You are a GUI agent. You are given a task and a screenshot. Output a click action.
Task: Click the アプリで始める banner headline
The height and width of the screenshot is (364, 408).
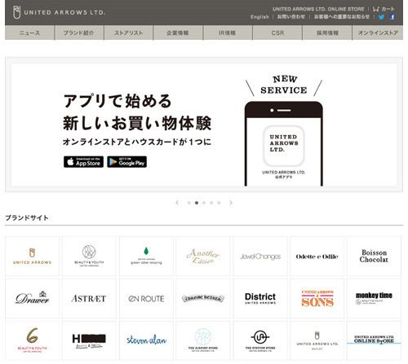(x=118, y=101)
